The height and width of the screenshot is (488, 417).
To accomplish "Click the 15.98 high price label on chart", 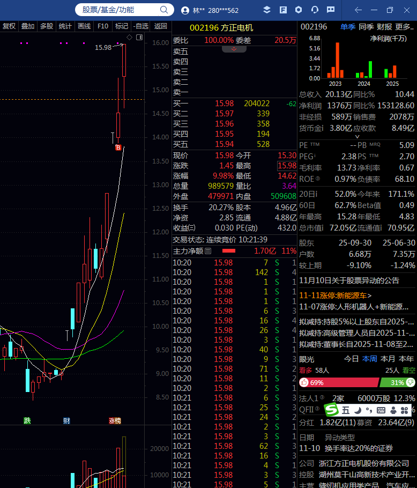I will (103, 47).
